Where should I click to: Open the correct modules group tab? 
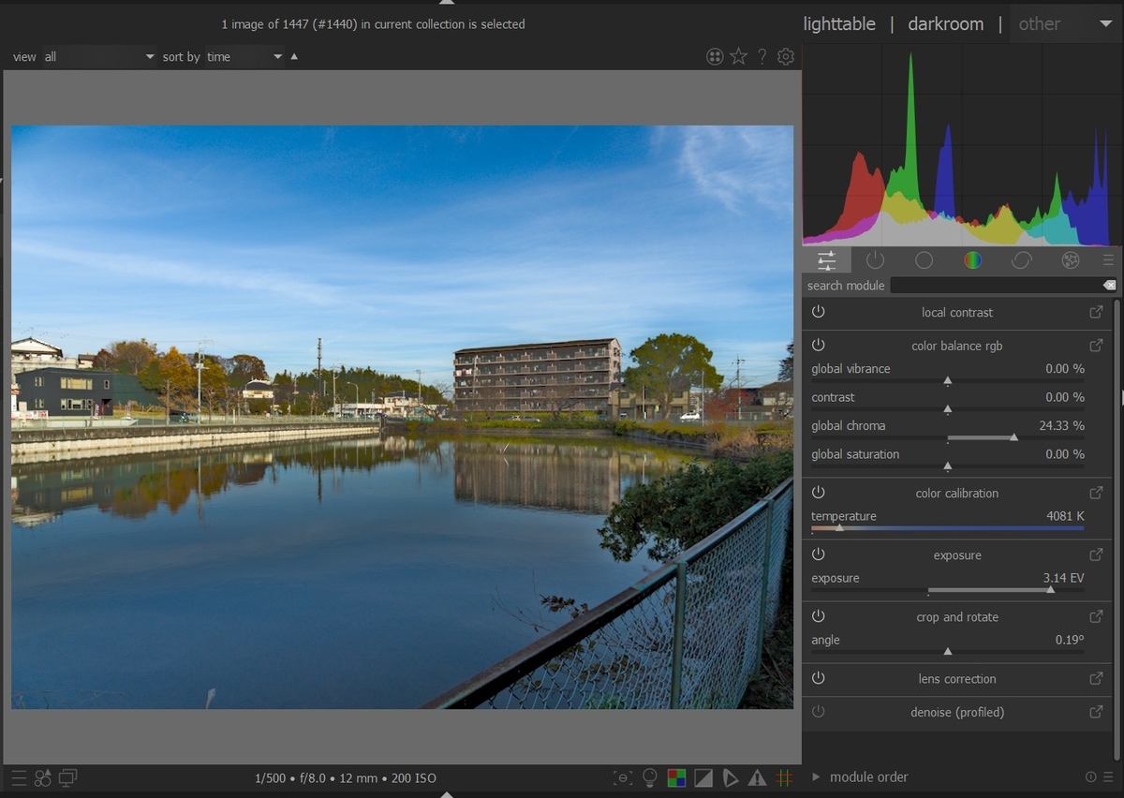1021,260
